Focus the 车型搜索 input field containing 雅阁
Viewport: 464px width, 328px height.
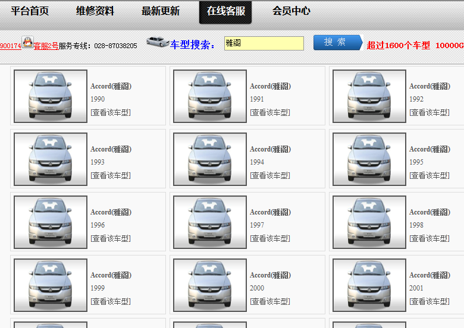(264, 43)
